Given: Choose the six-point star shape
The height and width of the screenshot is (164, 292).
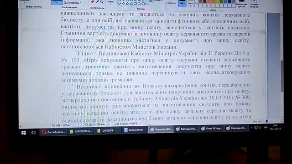Looking at the screenshot, I should point(131,4).
